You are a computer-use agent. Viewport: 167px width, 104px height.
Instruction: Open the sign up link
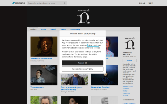pos(142,3)
